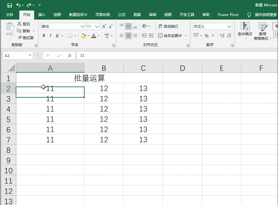Image resolution: width=278 pixels, height=205 pixels.
Task: Open the underline style dropdown arrow
Action: (x=63, y=36)
